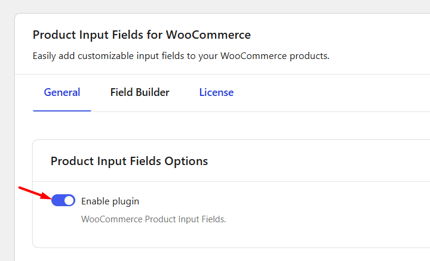Click the "Product Input Fields Options" heading
Image resolution: width=430 pixels, height=261 pixels.
click(129, 161)
